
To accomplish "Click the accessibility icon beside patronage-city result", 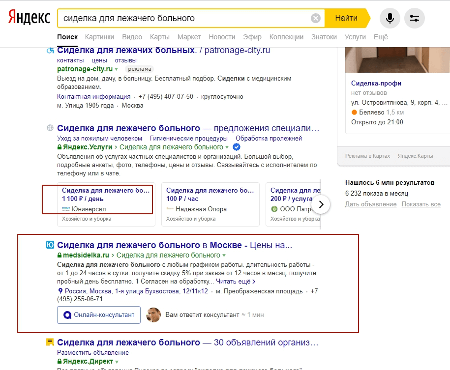I will [50, 51].
